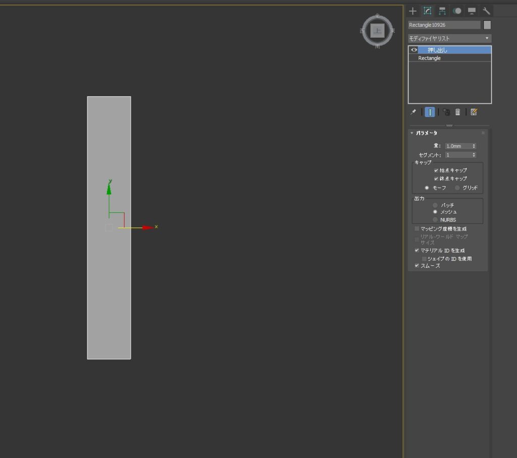
Task: Open the モディファイヤリスト dropdown
Action: pyautogui.click(x=449, y=38)
